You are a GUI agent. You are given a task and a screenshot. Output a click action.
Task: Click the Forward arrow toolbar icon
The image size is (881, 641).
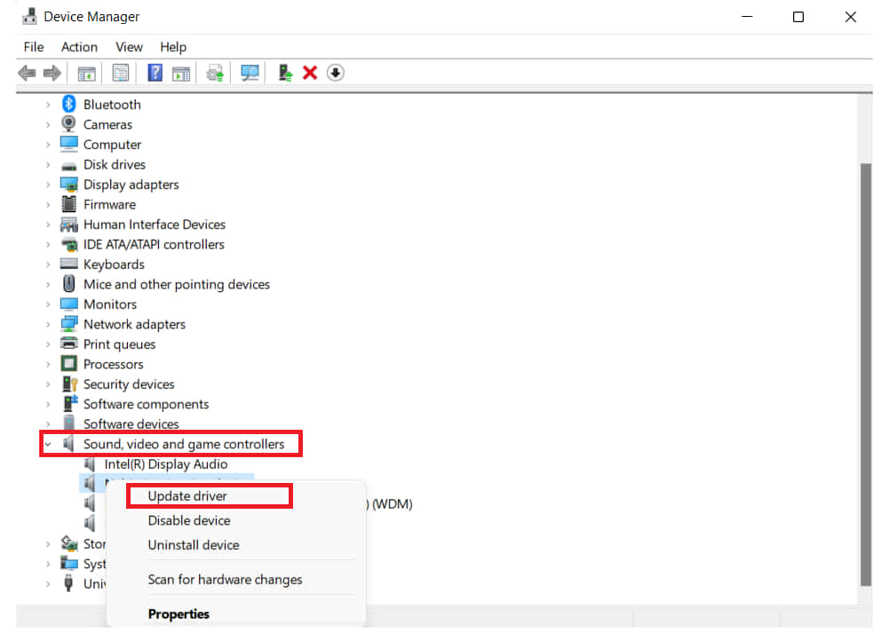point(52,73)
